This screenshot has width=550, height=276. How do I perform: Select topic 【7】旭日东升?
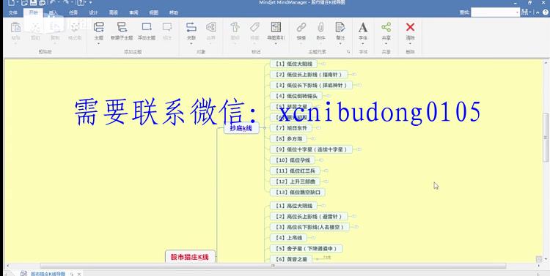pyautogui.click(x=291, y=128)
